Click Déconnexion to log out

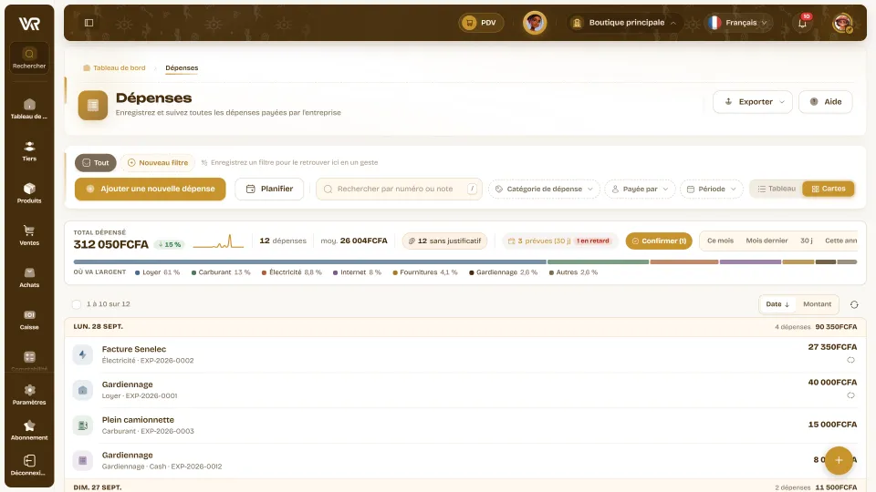[x=29, y=466]
